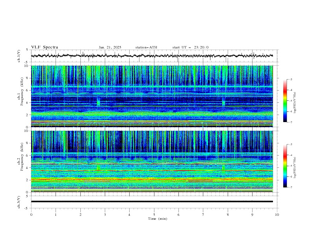Screen dimensions: 312x241
Task: Click the ch.2 PSD color scale bar
Action: coord(285,166)
